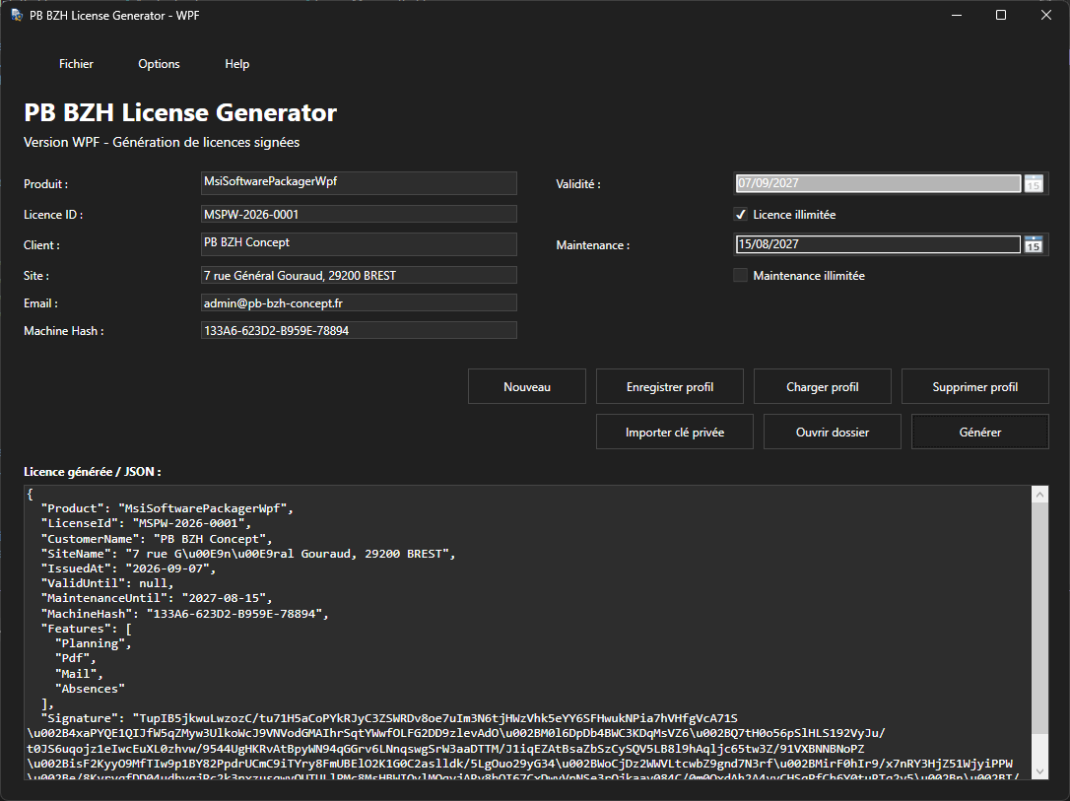Click into the Email field
1070x801 pixels.
[359, 302]
